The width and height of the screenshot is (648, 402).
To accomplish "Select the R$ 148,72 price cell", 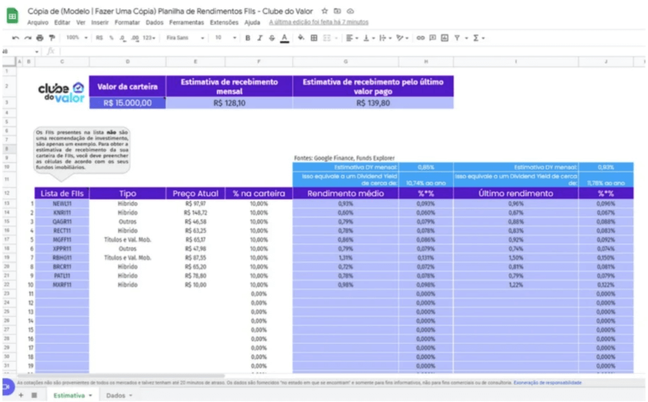I will tap(196, 213).
